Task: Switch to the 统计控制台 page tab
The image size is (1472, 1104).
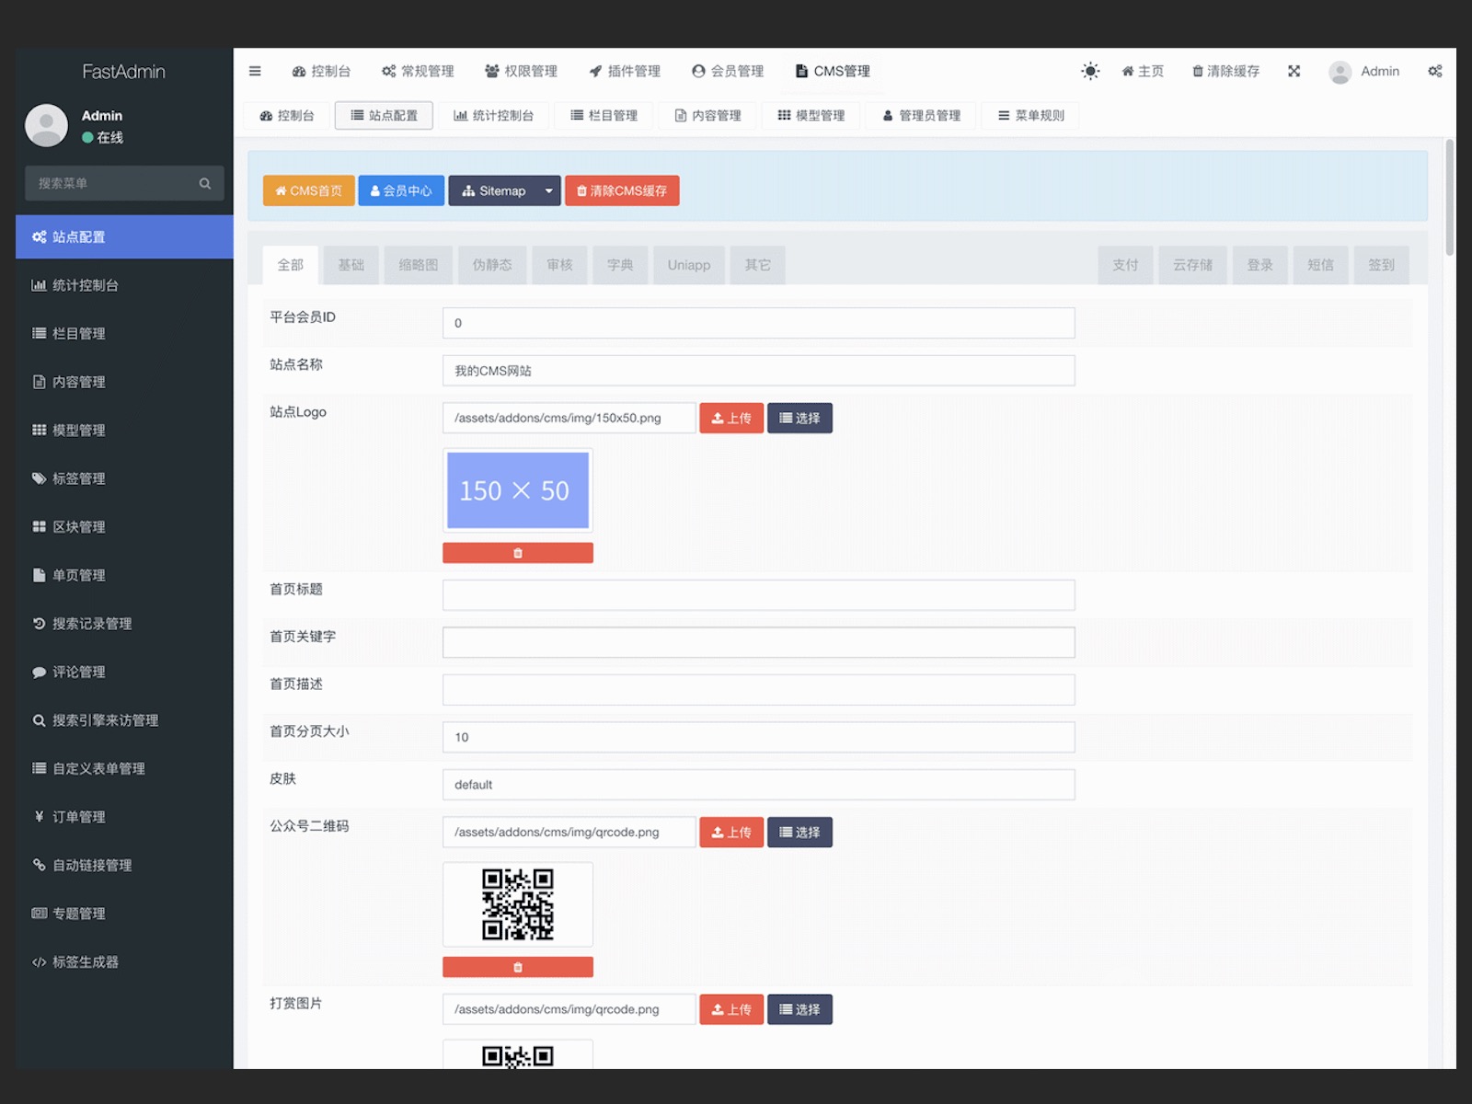Action: (493, 115)
